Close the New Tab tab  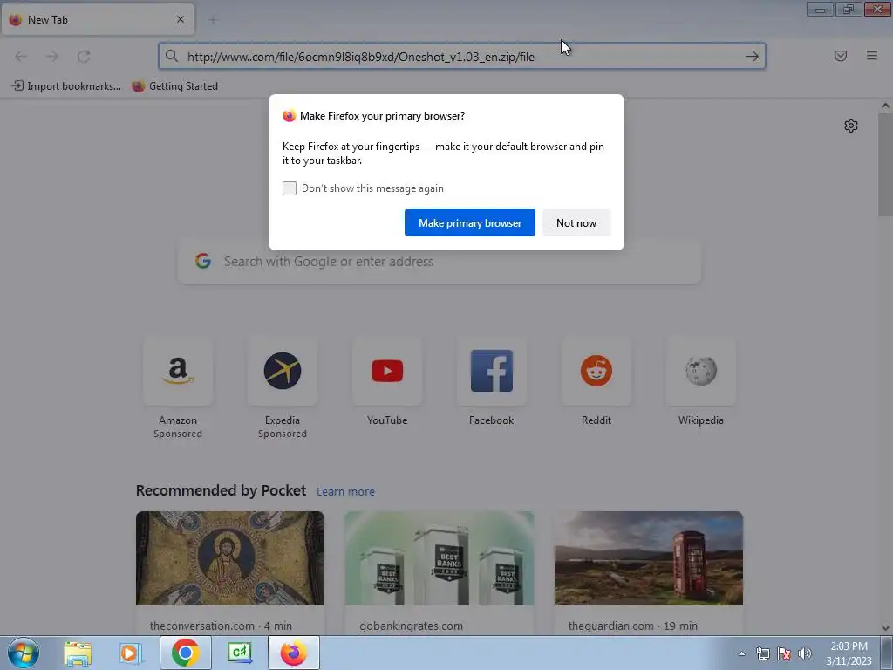[181, 19]
